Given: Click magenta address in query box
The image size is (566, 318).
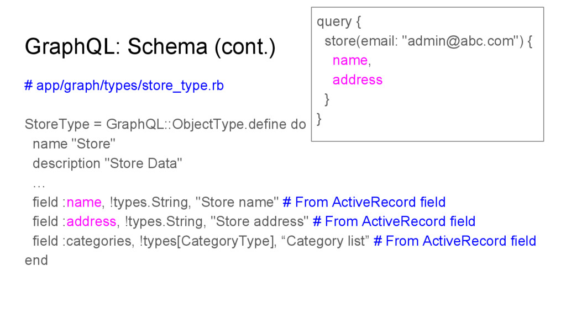Looking at the screenshot, I should point(358,79).
